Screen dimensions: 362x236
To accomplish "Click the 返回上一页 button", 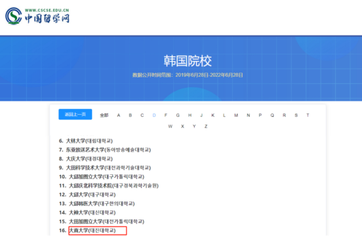I will coord(75,115).
